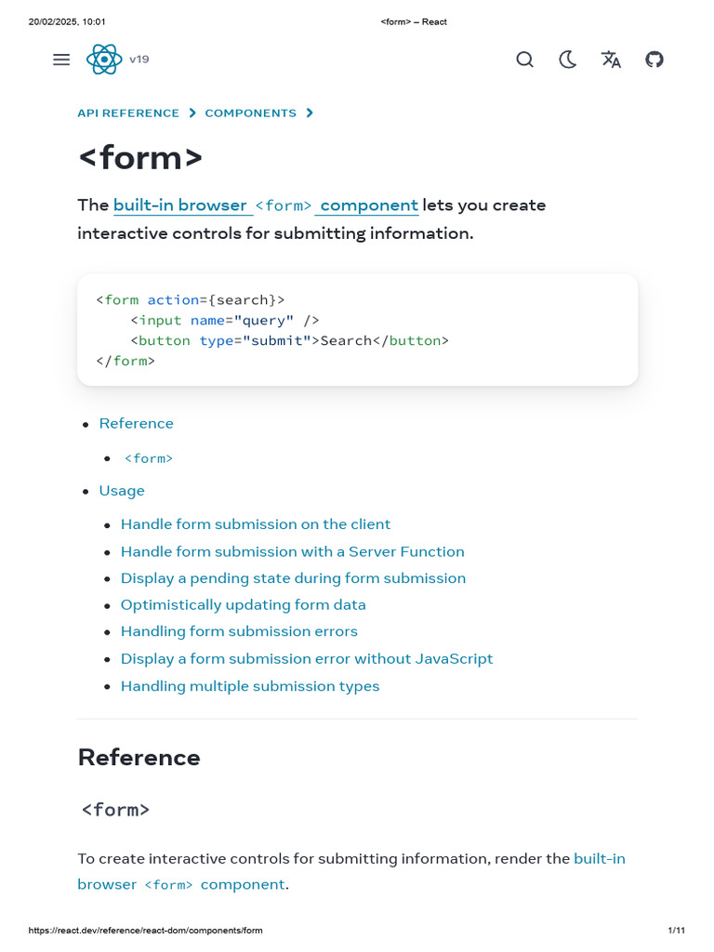Screen dimensions: 714x952
Task: Click the v19 version label
Action: pos(139,59)
